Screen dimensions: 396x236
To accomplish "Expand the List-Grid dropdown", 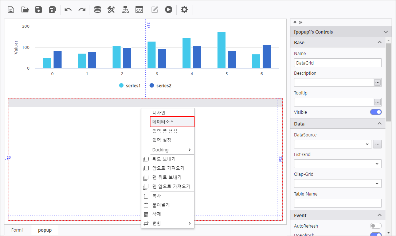I will (x=337, y=164).
